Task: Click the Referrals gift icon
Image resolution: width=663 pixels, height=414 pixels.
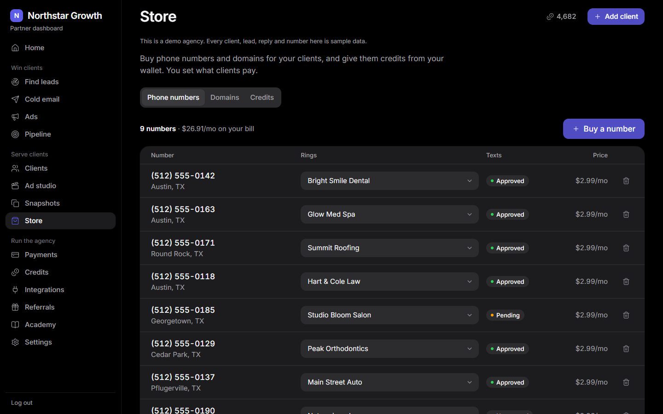Action: [15, 307]
